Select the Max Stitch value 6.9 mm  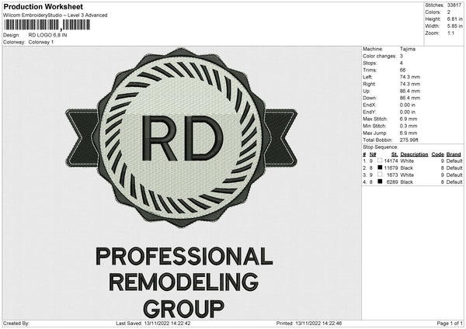(x=409, y=119)
